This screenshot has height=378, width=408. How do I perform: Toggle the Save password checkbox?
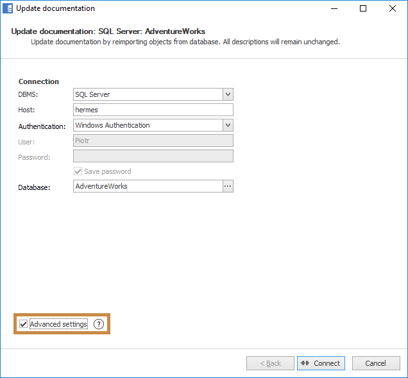click(78, 171)
